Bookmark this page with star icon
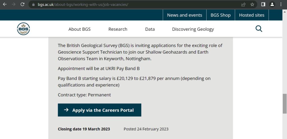Image resolution: width=287 pixels, height=139 pixels. (252, 4)
